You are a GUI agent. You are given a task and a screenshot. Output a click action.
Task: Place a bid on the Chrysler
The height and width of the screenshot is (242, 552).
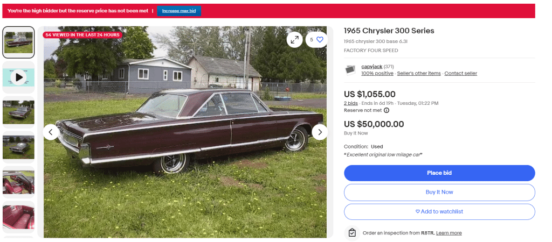tap(439, 173)
